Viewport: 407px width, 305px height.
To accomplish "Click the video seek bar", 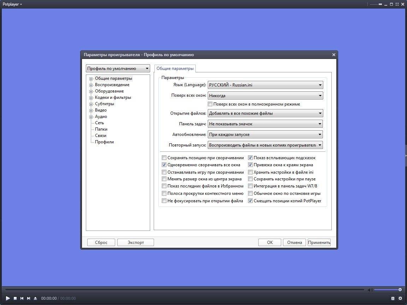I will (184, 290).
